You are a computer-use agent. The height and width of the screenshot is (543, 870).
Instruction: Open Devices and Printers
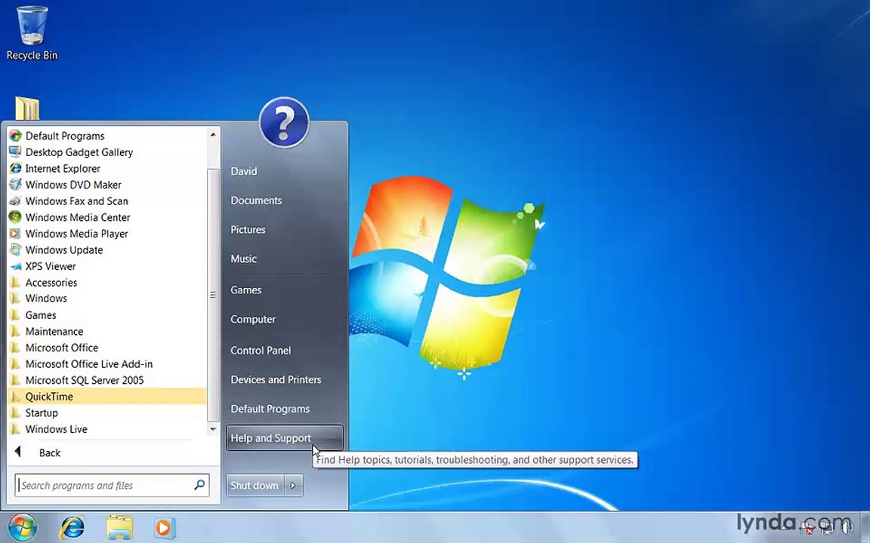pyautogui.click(x=276, y=379)
